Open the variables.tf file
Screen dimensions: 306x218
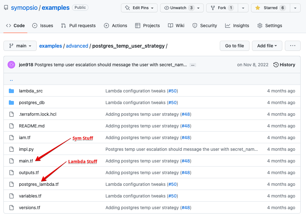coord(30,196)
